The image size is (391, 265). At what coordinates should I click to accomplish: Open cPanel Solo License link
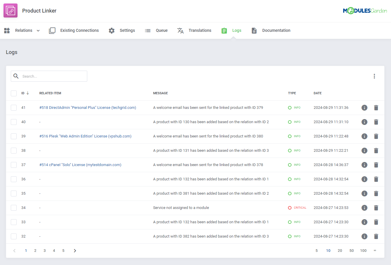pyautogui.click(x=80, y=165)
